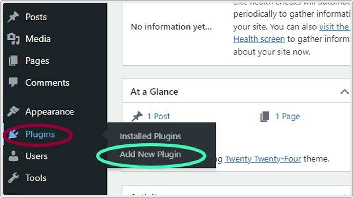Open Comments via the speech bubble icon
Image resolution: width=353 pixels, height=198 pixels.
(x=12, y=82)
